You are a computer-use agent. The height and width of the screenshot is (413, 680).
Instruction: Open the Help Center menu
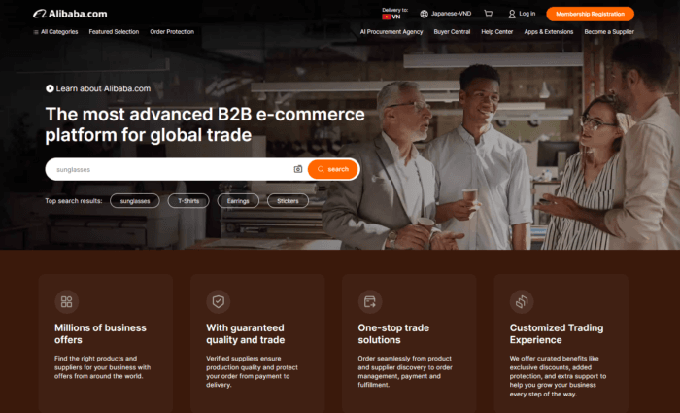tap(497, 32)
